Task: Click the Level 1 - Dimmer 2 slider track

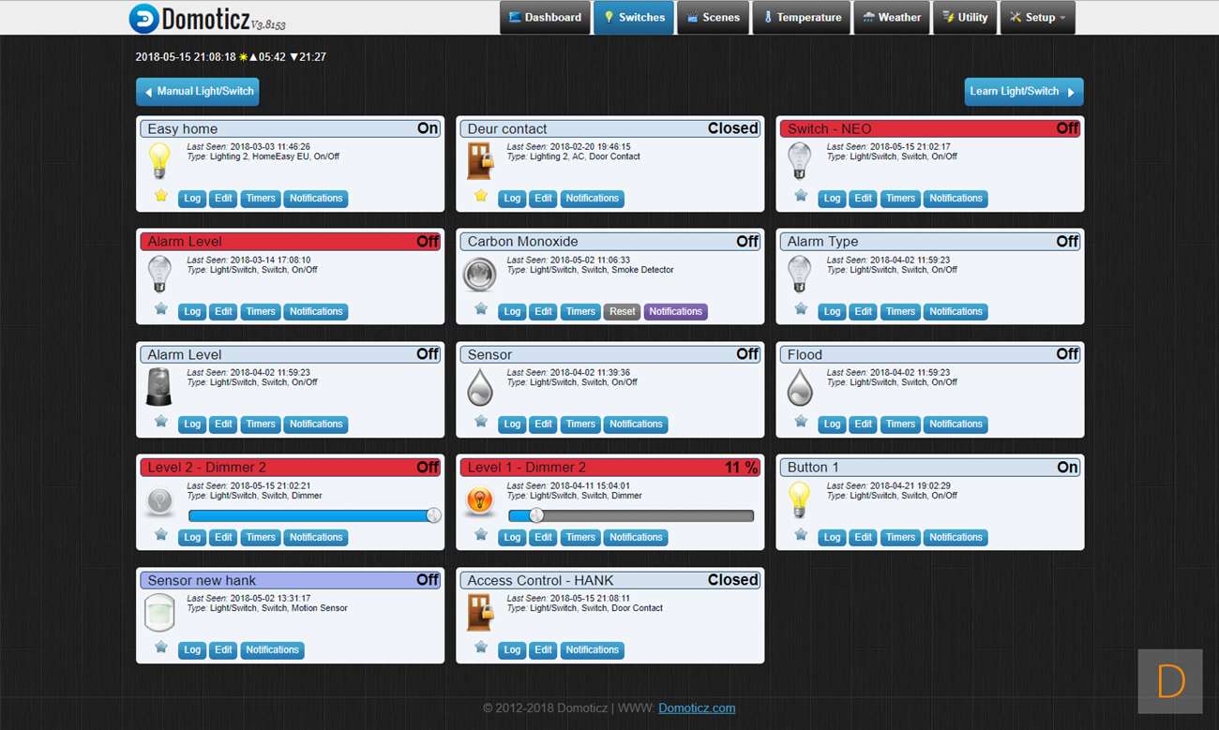Action: pos(647,515)
